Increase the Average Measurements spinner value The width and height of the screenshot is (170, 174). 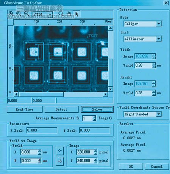94,117
